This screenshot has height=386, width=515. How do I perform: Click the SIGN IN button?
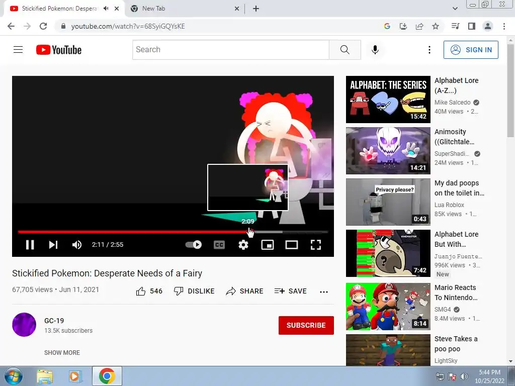[471, 50]
